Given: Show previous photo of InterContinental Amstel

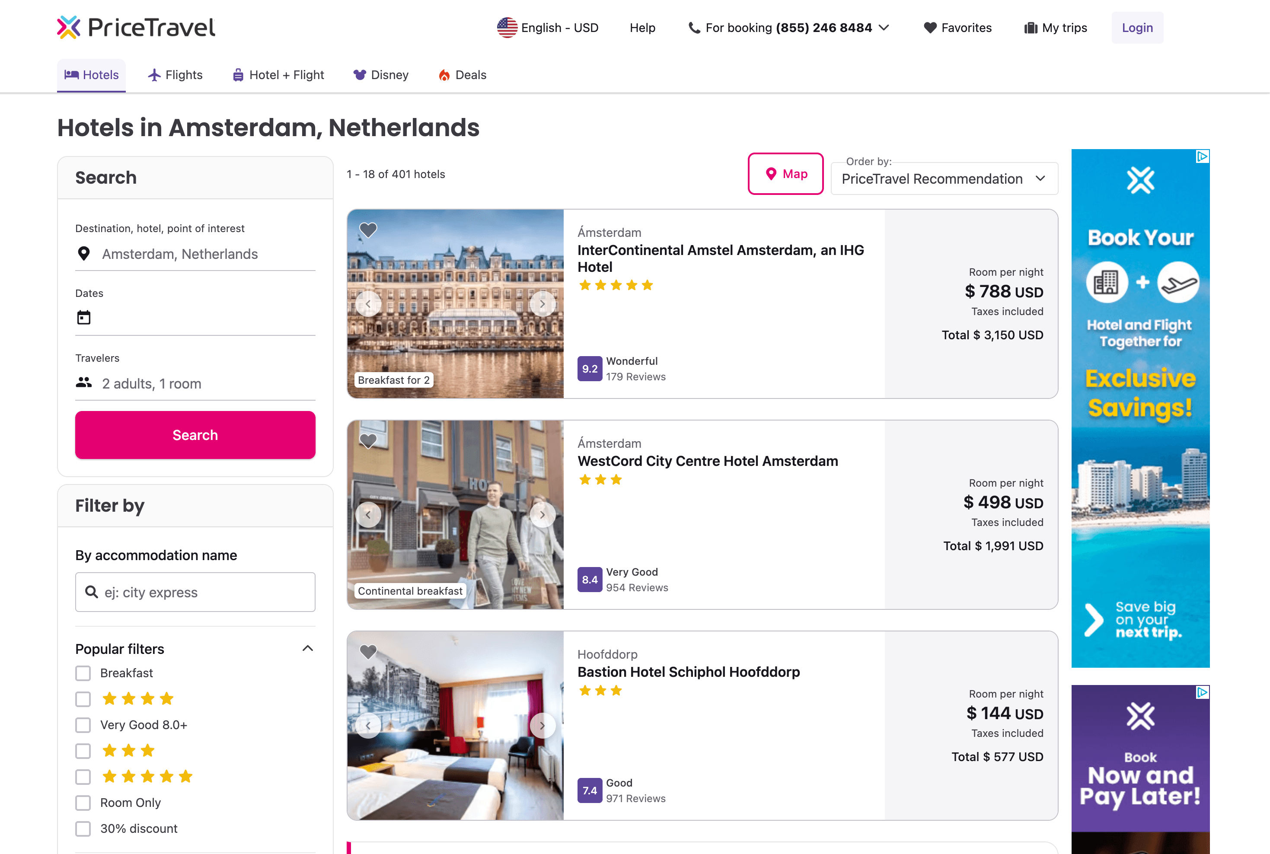Looking at the screenshot, I should pos(368,304).
